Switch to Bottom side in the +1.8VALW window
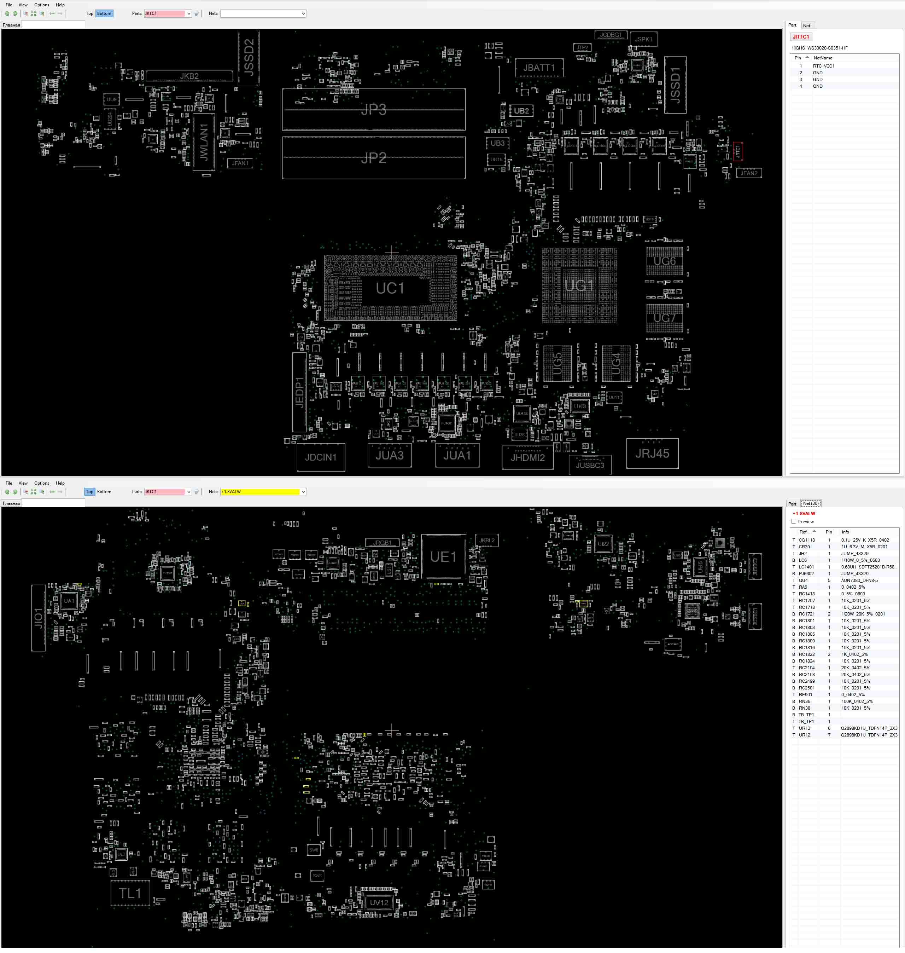905x953 pixels. [104, 491]
